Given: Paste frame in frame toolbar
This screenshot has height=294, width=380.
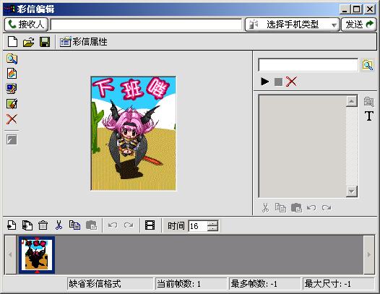Looking at the screenshot, I should [91, 225].
